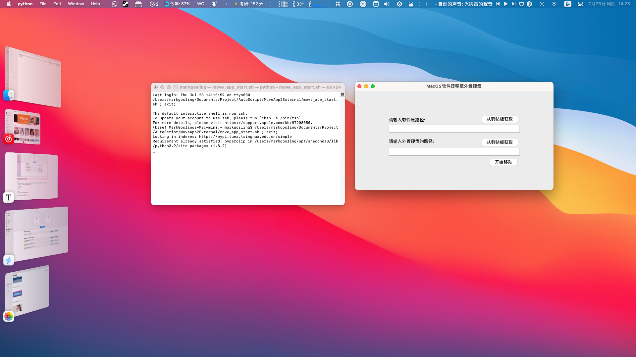Image resolution: width=636 pixels, height=357 pixels.
Task: Open the playing-cards menu bar icon
Action: pos(115,4)
